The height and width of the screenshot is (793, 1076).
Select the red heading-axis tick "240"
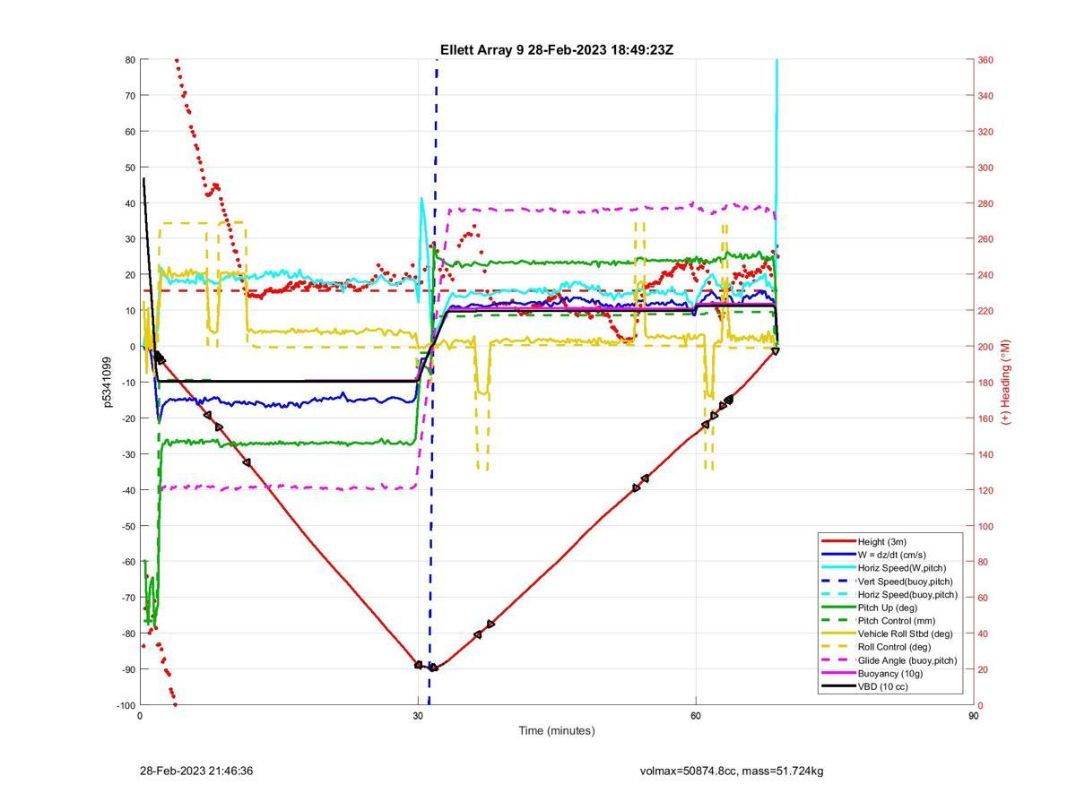tap(985, 275)
